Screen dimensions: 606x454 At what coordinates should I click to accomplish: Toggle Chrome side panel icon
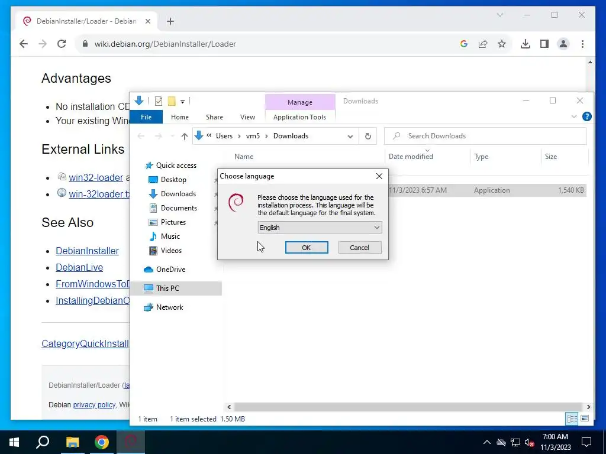coord(544,44)
